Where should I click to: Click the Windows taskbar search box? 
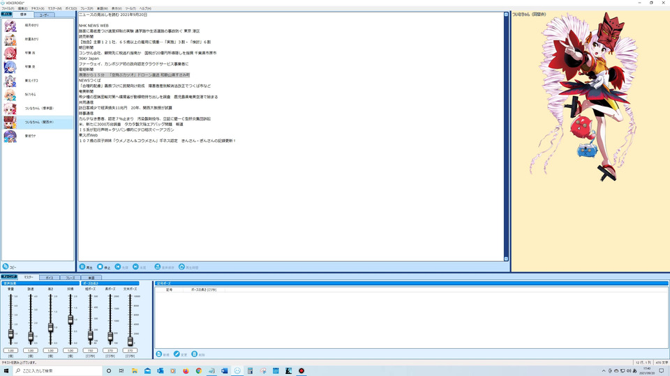point(58,371)
